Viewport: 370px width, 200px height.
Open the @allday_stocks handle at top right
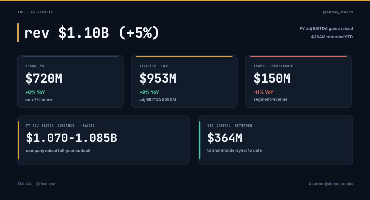click(x=338, y=12)
